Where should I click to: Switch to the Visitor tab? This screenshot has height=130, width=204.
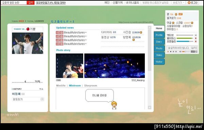coord(159,62)
